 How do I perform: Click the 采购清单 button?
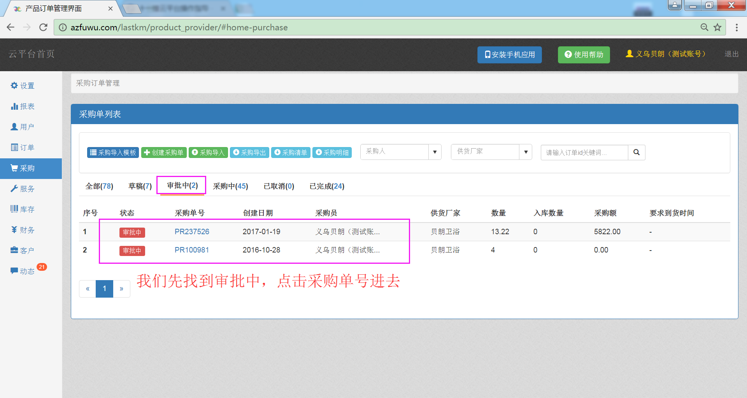(x=291, y=153)
